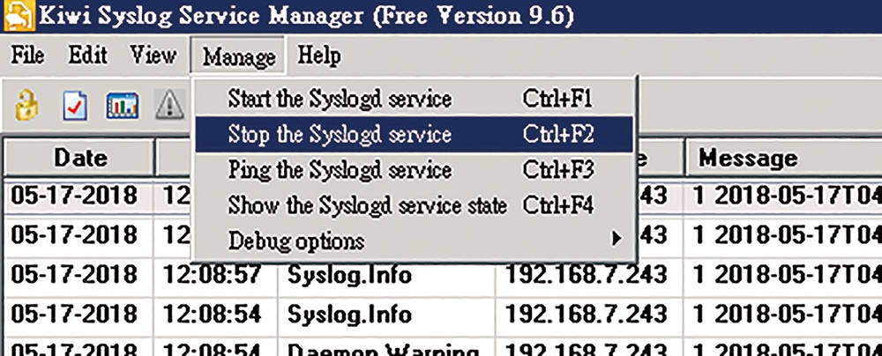Image resolution: width=882 pixels, height=356 pixels.
Task: Open the Help menu
Action: click(319, 56)
